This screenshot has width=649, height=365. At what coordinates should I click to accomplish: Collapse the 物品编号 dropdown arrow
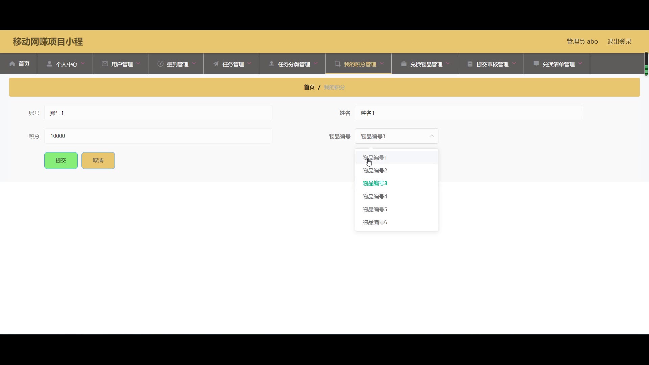tap(432, 136)
